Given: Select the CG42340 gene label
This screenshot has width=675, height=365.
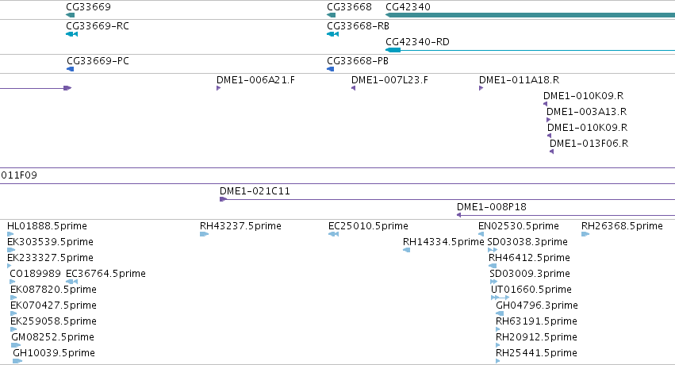Looking at the screenshot, I should [x=408, y=7].
